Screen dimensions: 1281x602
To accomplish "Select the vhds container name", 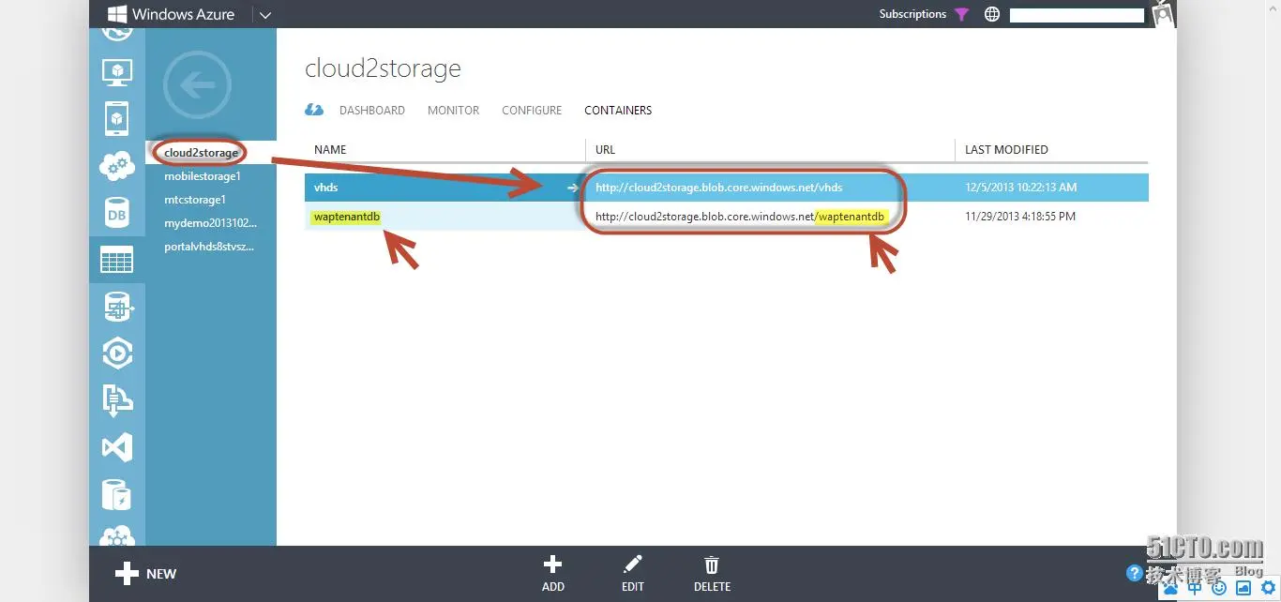I will click(325, 188).
